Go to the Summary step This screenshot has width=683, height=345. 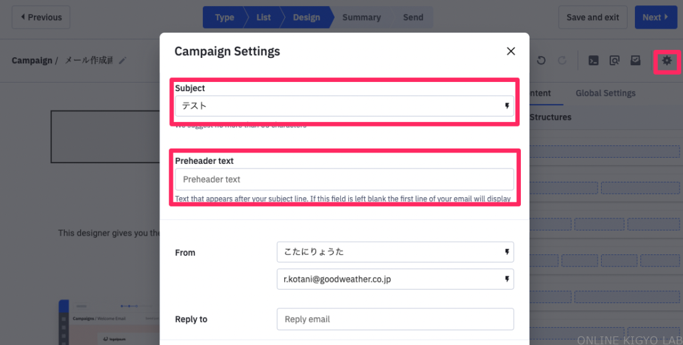[x=361, y=17]
